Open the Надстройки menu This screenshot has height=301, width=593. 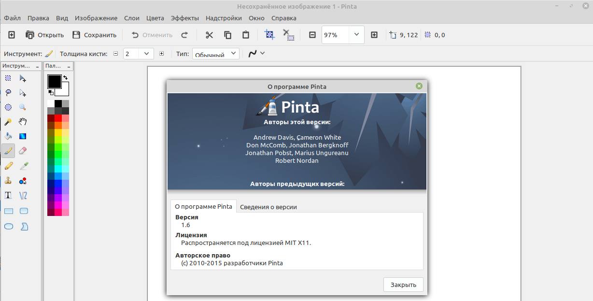(224, 18)
